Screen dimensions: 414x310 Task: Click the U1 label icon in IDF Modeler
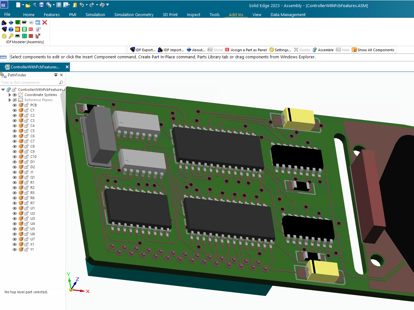(x=31, y=23)
